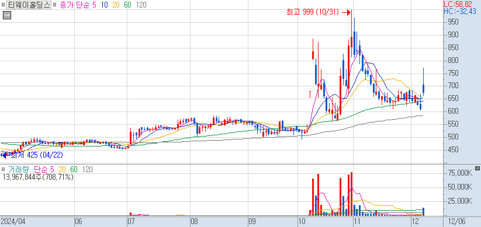Click the 50,000K volume axis label
481x227 pixels.
[460, 187]
